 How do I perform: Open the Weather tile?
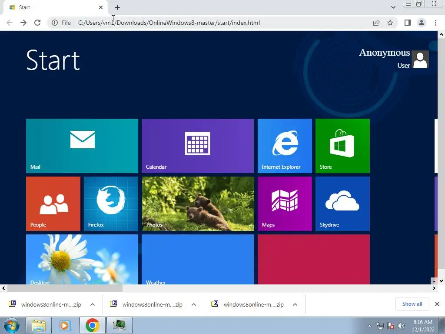(198, 259)
